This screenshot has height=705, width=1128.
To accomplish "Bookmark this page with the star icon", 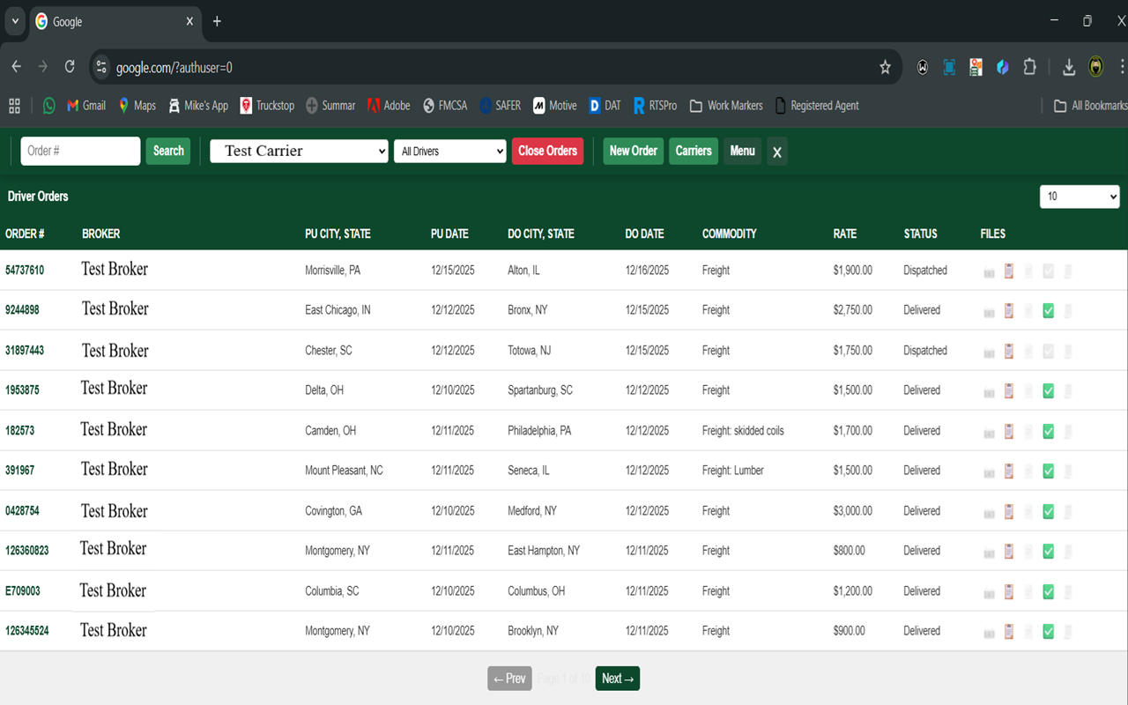I will [885, 67].
